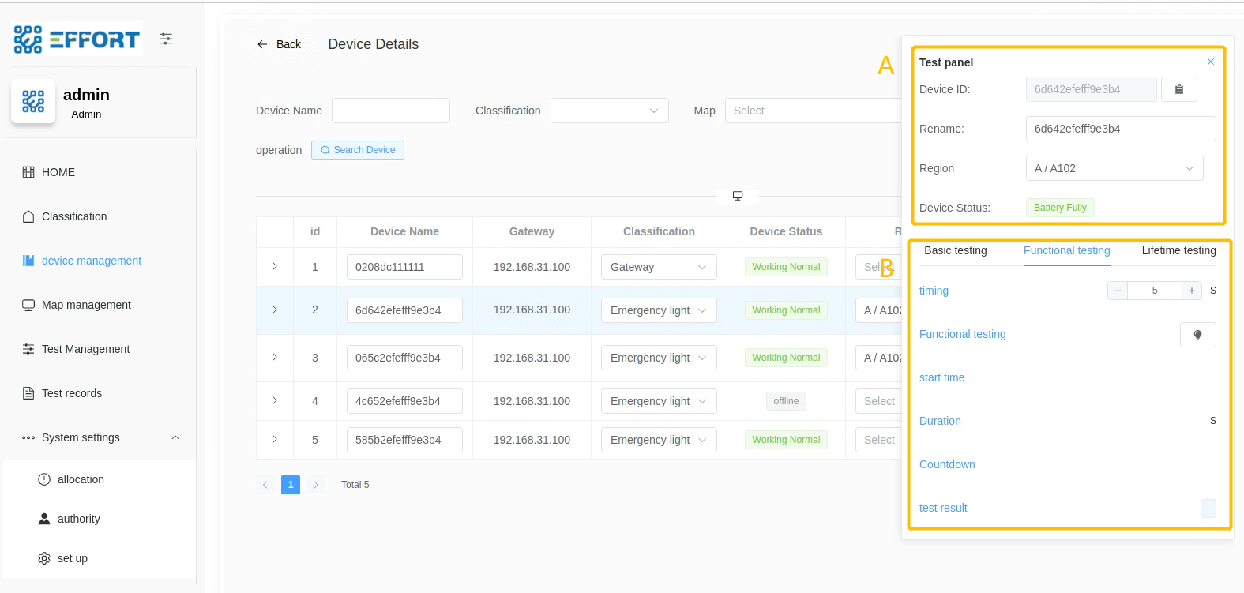The width and height of the screenshot is (1244, 593).
Task: Close the Test panel
Action: tap(1210, 62)
